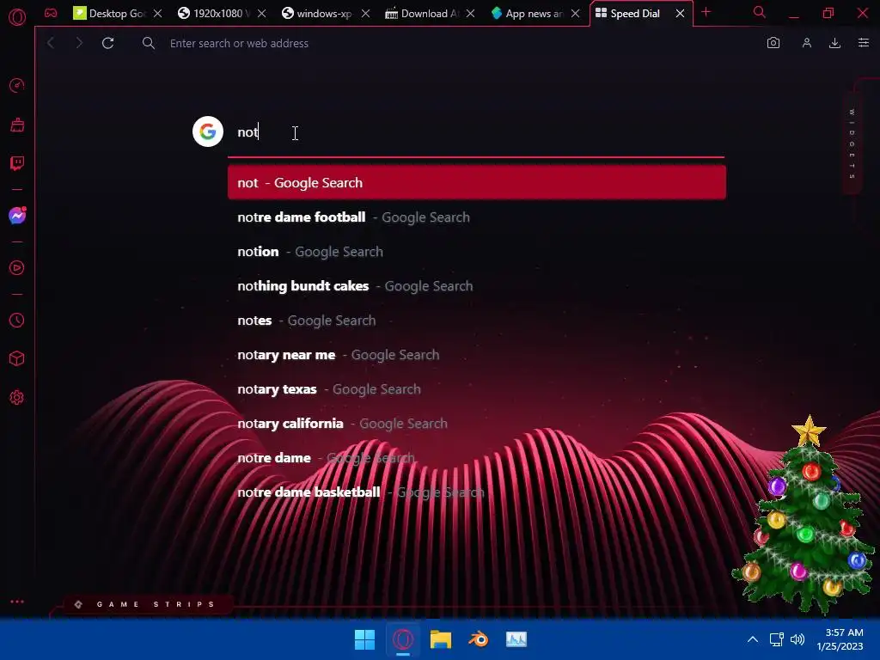The image size is (880, 660).
Task: Open Messenger in sidebar
Action: (17, 216)
